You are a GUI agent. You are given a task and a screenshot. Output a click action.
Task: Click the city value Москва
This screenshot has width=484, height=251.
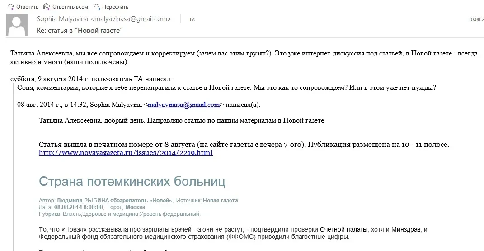click(135, 207)
